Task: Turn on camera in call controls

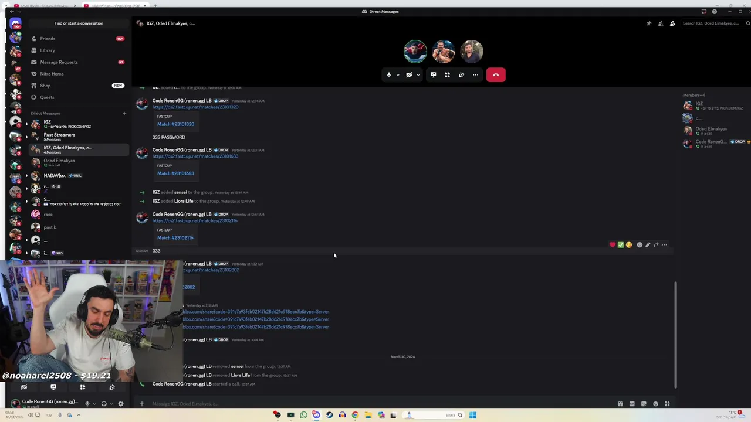Action: pos(409,75)
